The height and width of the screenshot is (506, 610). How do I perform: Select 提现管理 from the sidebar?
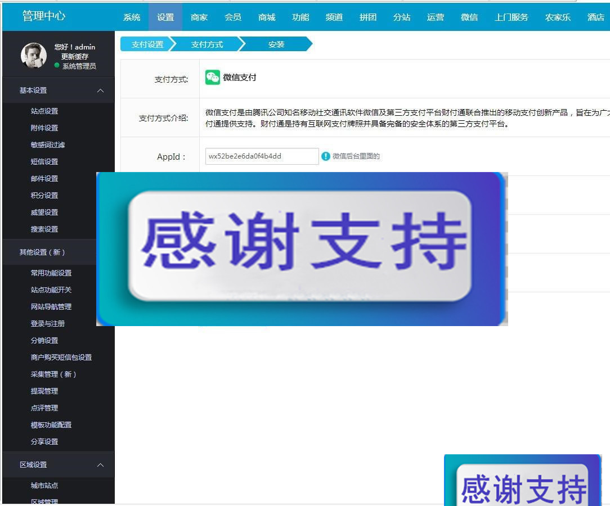point(44,391)
